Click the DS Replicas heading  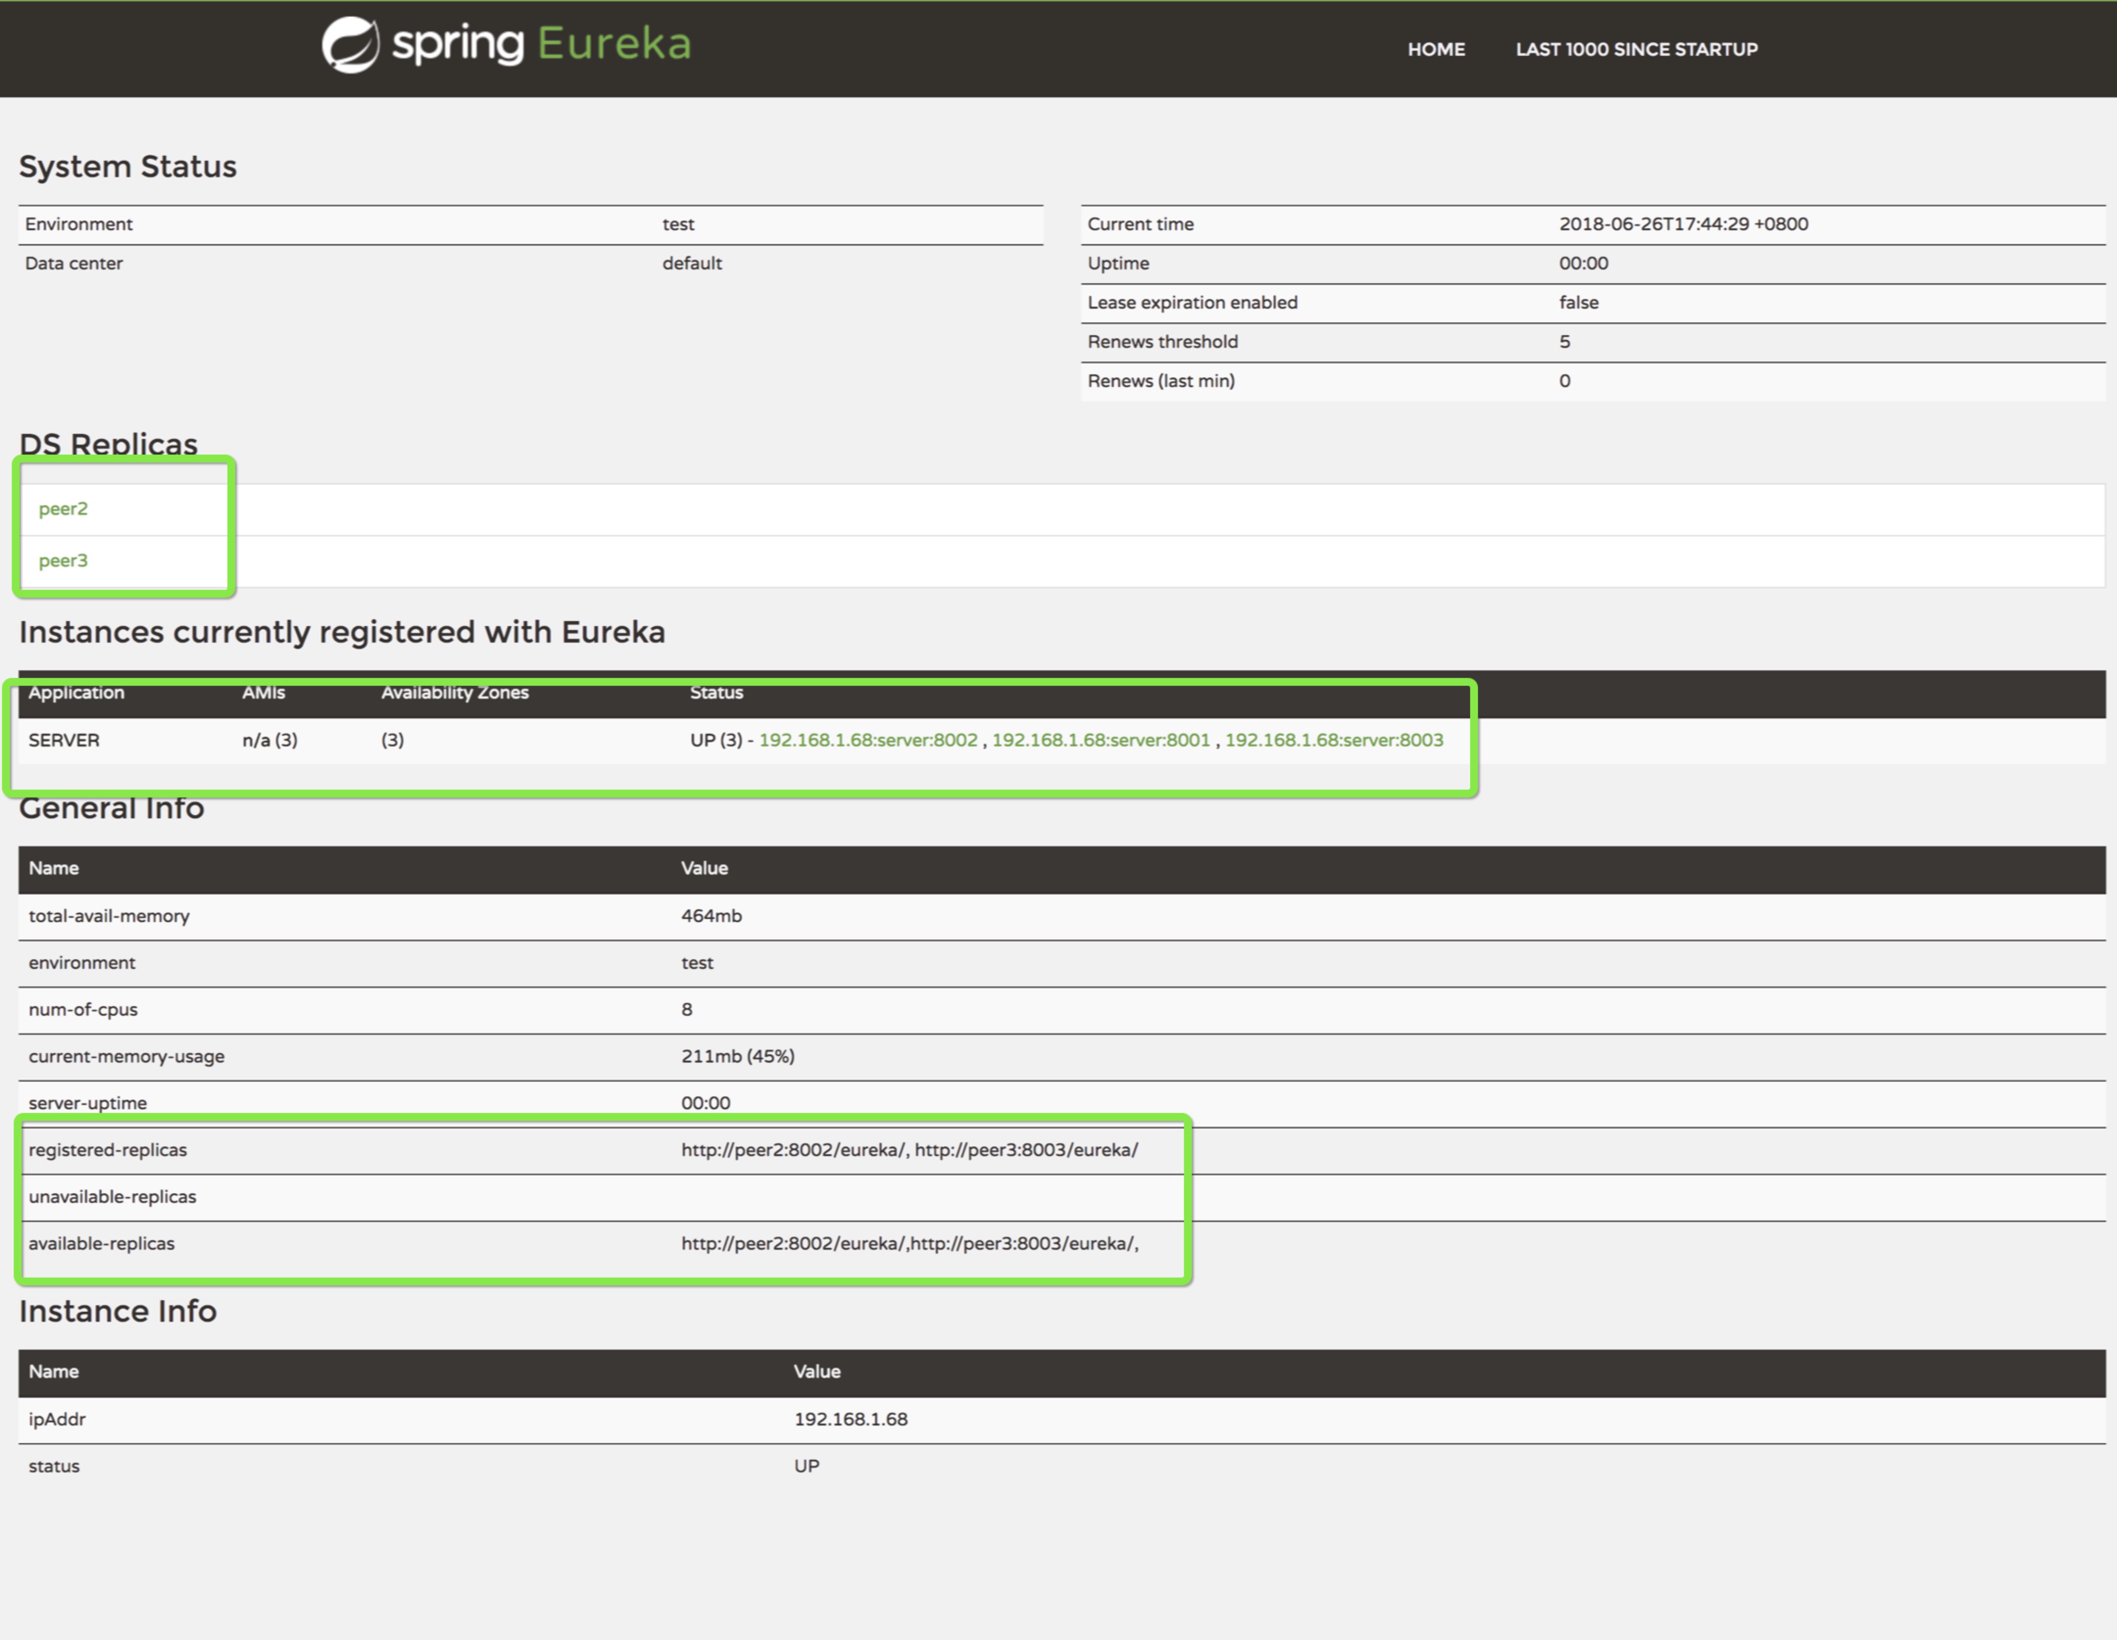point(109,444)
